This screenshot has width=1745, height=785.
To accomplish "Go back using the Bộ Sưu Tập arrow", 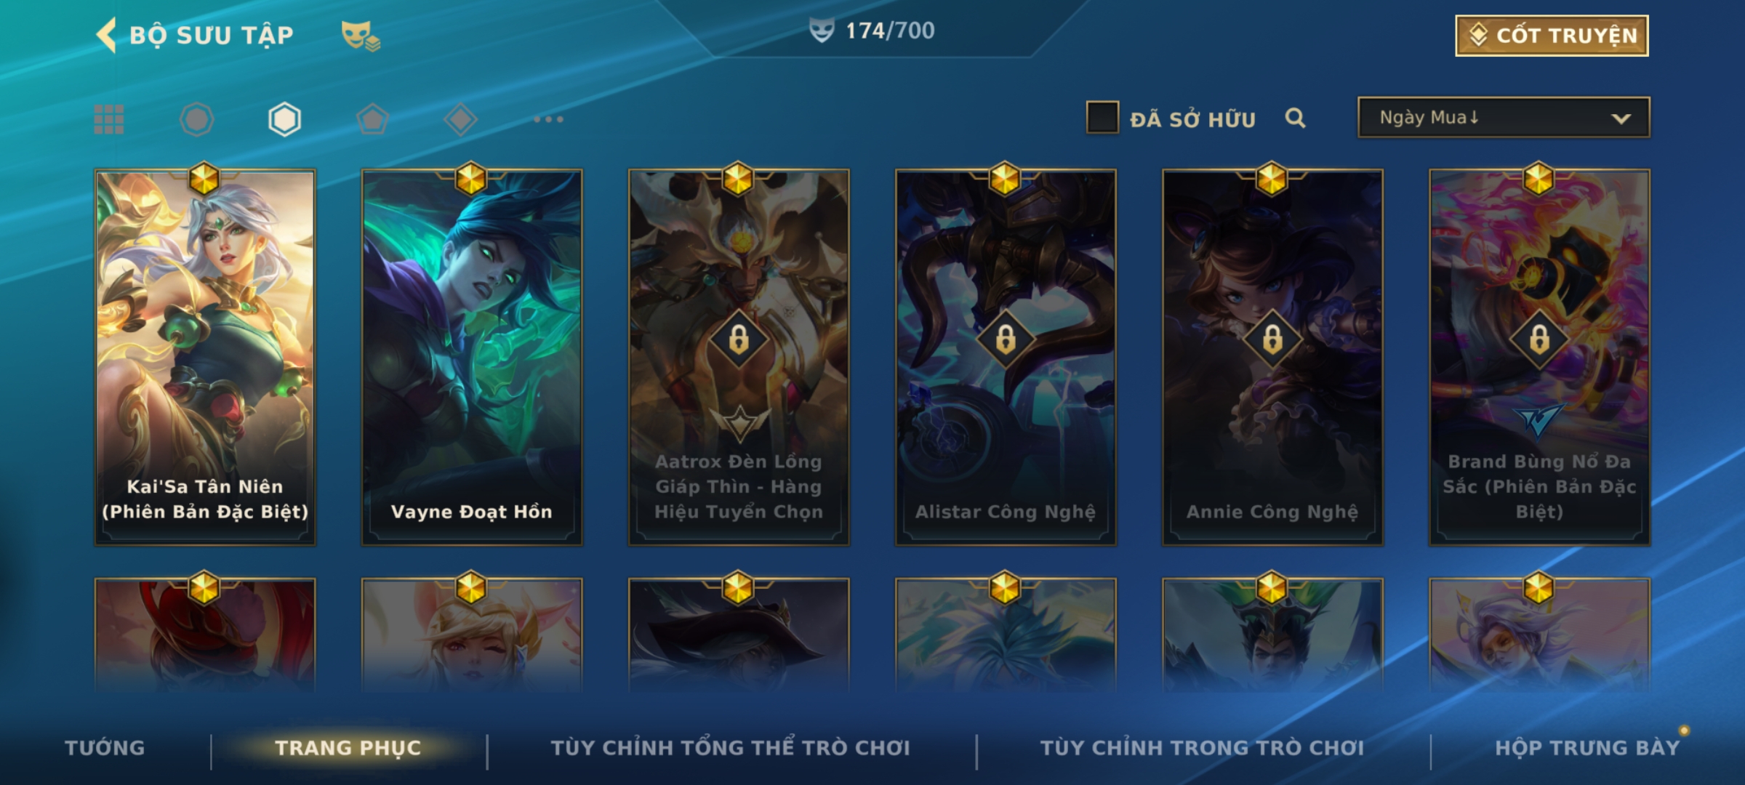I will 106,35.
